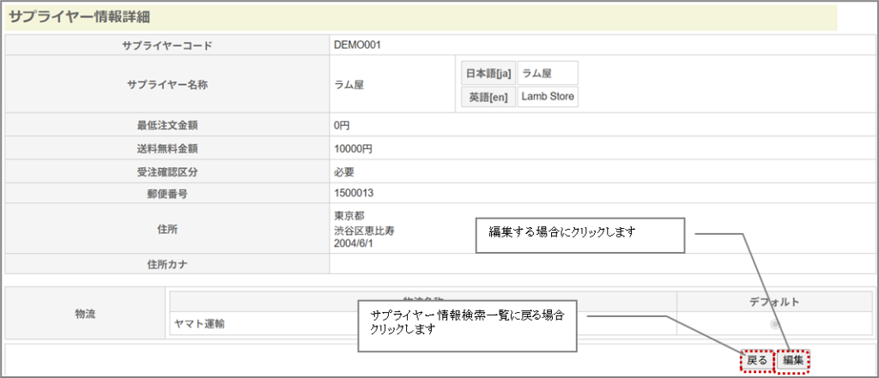This screenshot has width=879, height=378.
Task: Click the サプライヤーコード row label
Action: [x=167, y=45]
